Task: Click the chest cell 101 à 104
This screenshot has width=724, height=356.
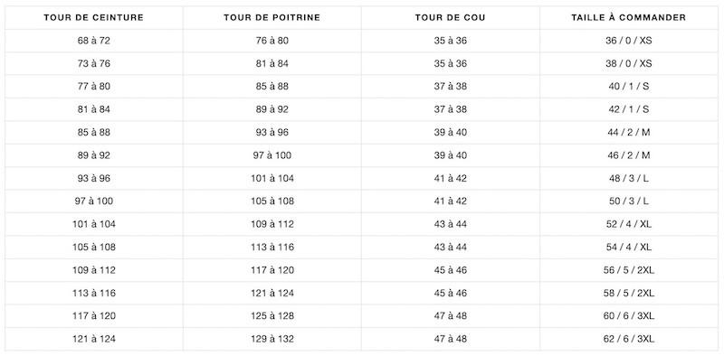Action: pyautogui.click(x=272, y=179)
